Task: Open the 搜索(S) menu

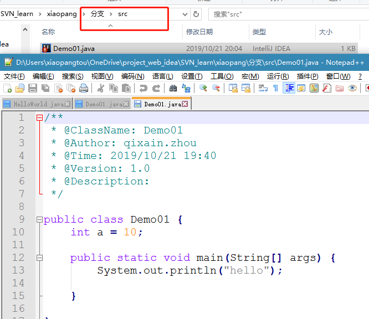Action: pos(73,76)
